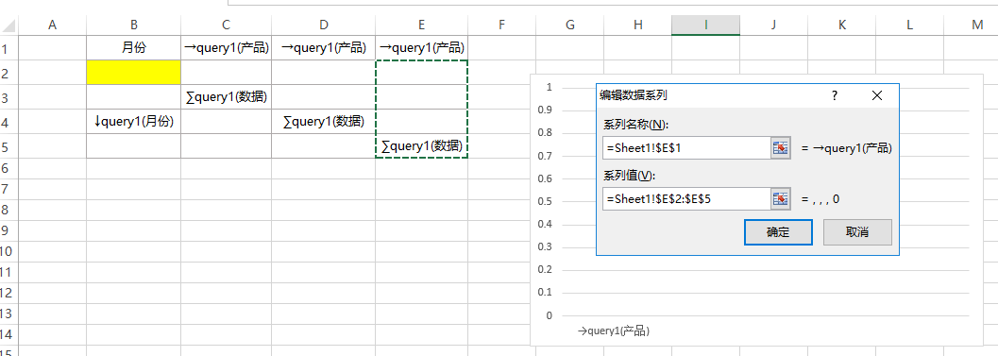Select cell D4 ∑query1(数据)
998x356 pixels.
323,121
